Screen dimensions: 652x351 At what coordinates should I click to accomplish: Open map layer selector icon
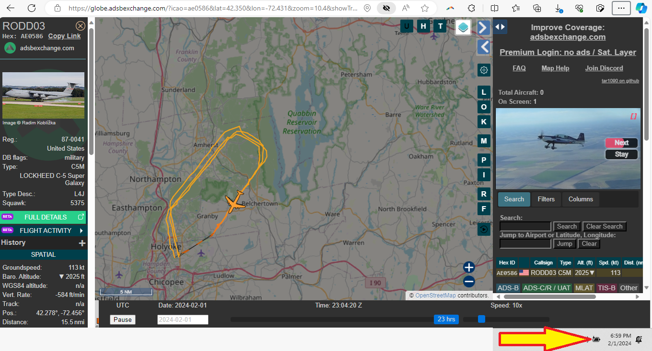[x=463, y=27]
